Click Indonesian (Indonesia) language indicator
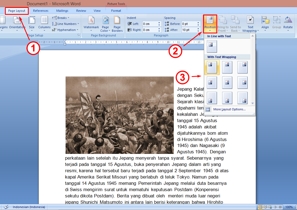 pos(29,207)
